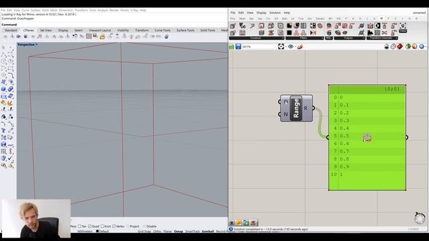Screen dimensions: 429x241
Task: Click the yellow open folder icon in CPlanes toolbar
Action: pos(102,36)
